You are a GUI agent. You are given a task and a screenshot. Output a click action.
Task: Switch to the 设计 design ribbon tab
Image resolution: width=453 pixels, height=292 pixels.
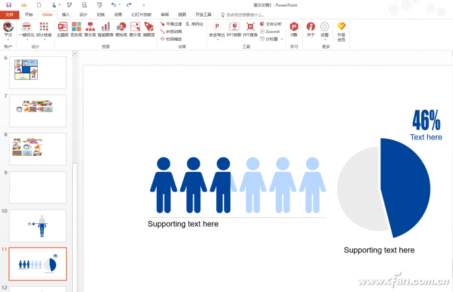coord(83,15)
